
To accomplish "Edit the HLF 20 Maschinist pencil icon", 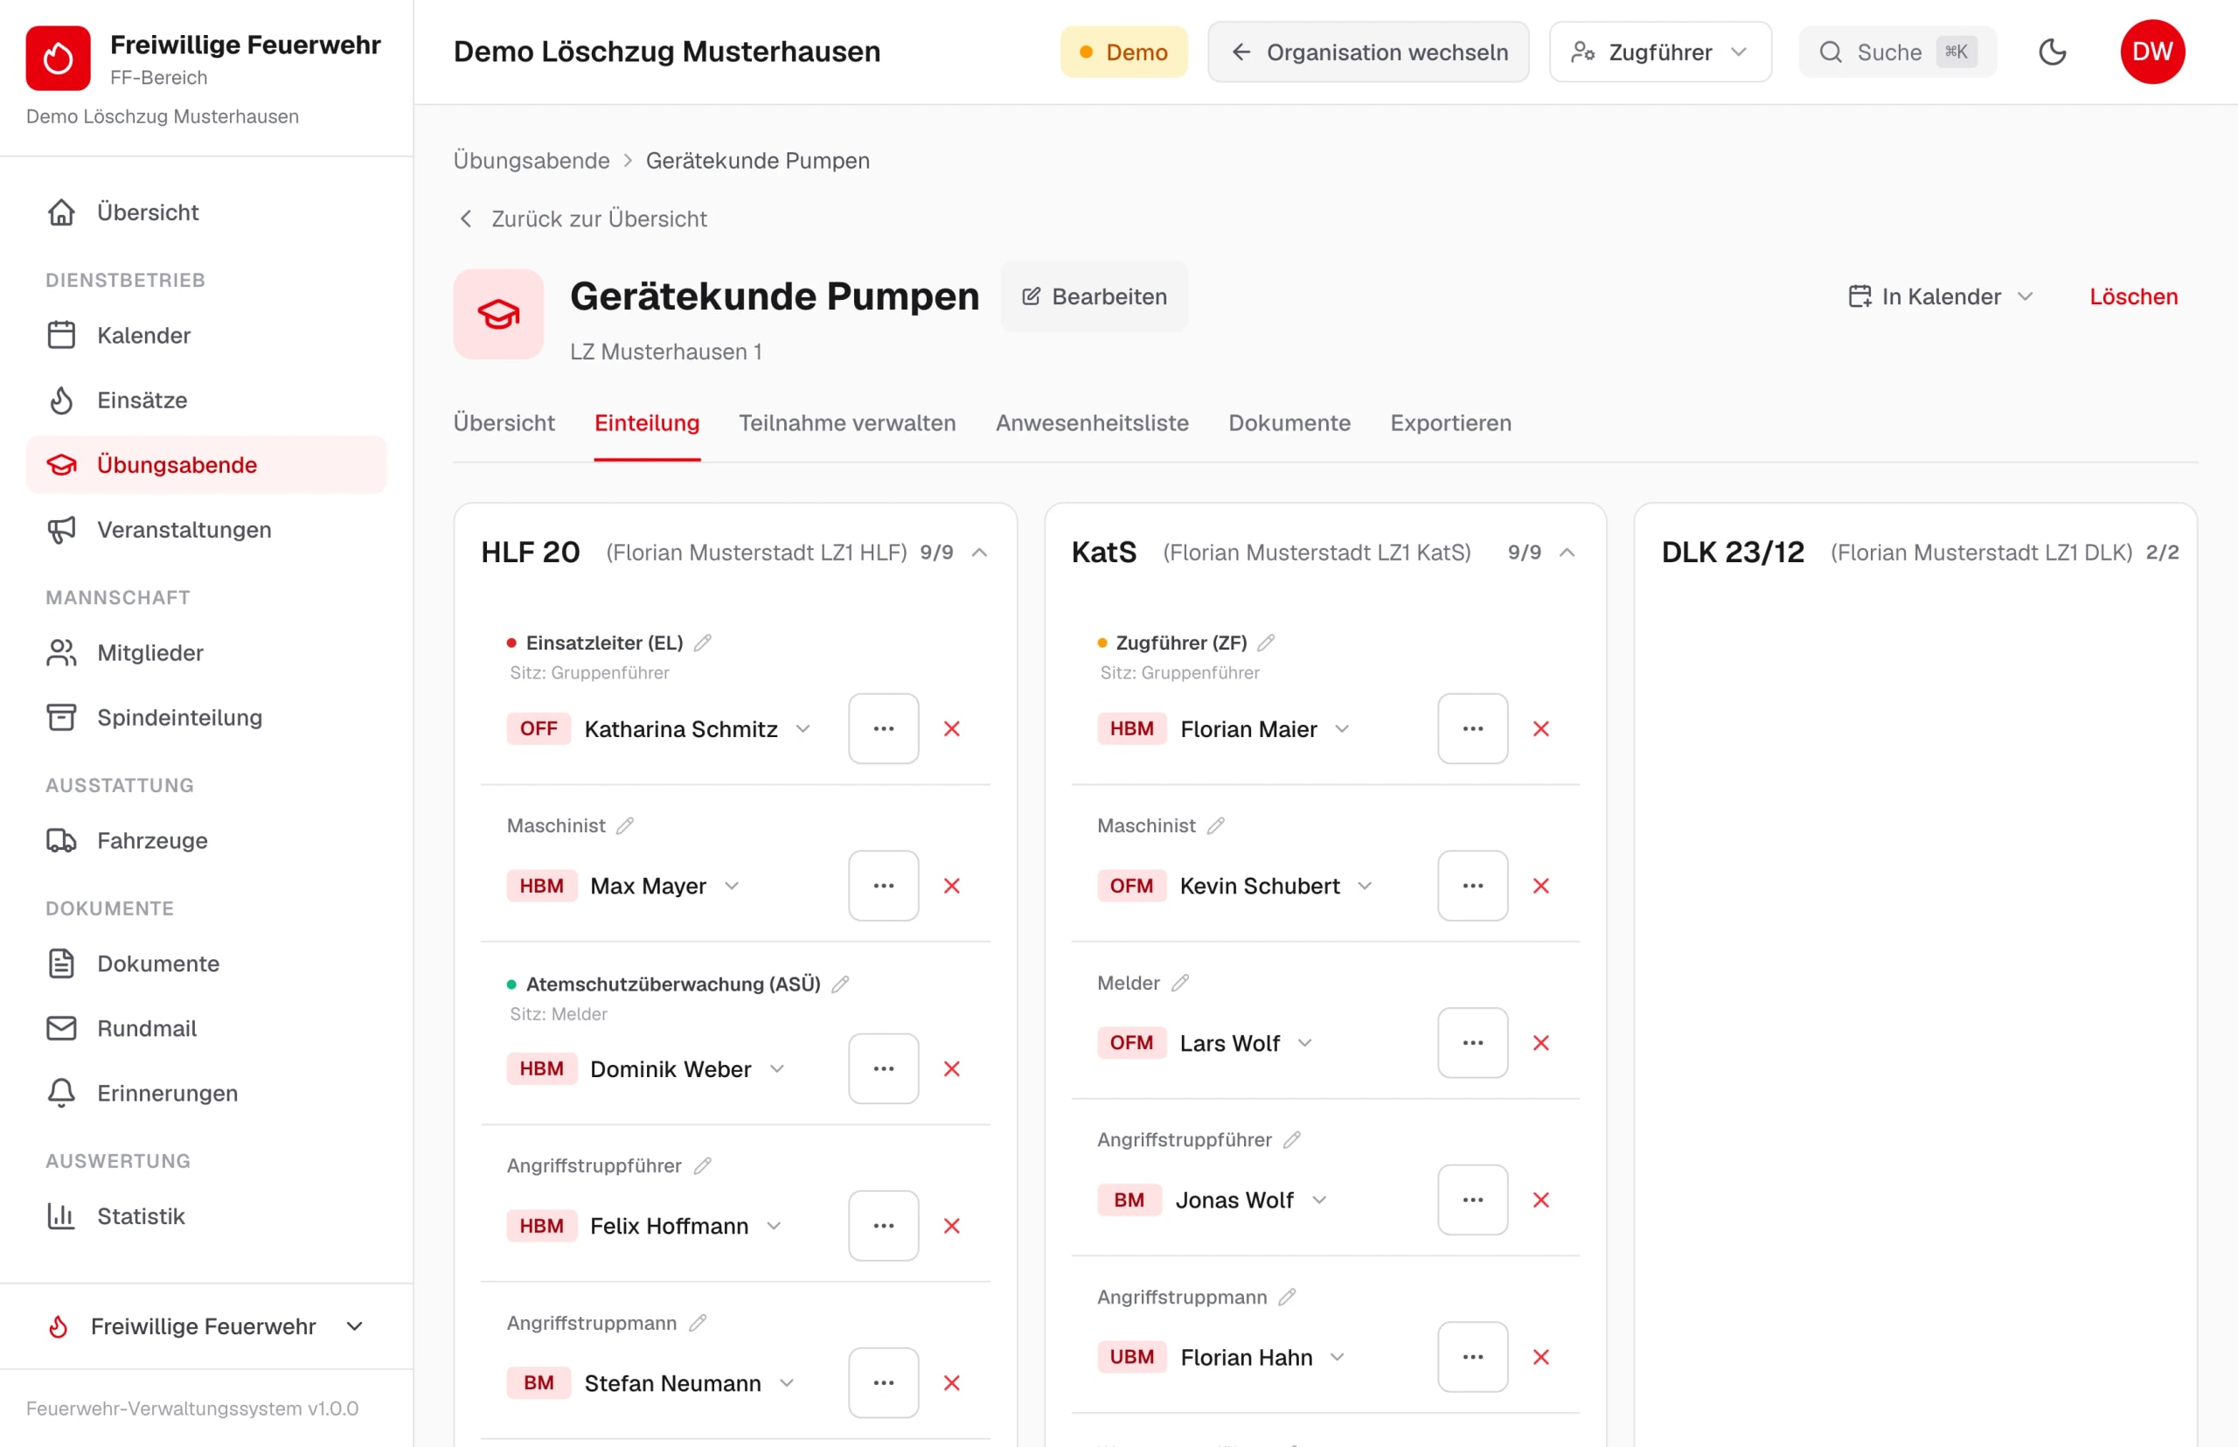I will (625, 826).
